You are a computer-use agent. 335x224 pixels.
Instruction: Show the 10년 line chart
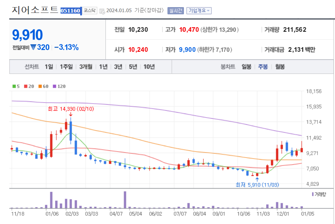click(x=149, y=67)
